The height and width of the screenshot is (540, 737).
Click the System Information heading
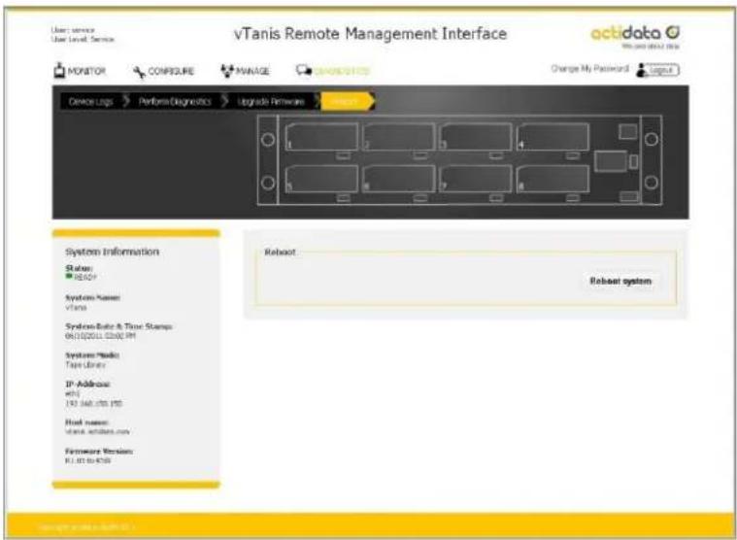point(113,252)
